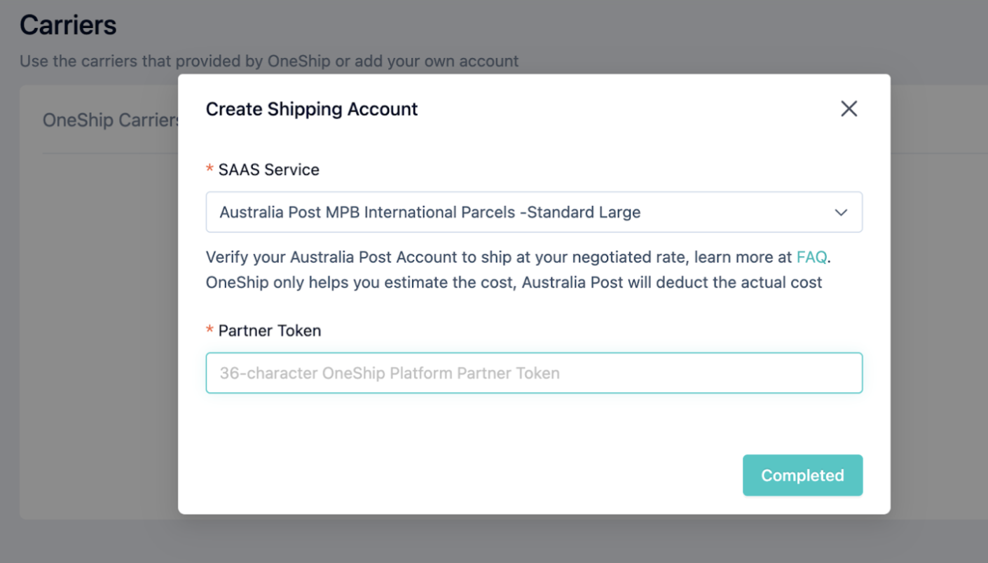Click the red asterisk beside SAAS Service
The width and height of the screenshot is (988, 563).
[210, 169]
